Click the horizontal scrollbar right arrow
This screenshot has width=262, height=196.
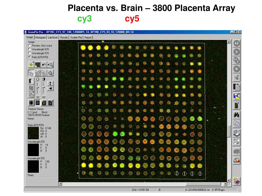click(x=225, y=184)
